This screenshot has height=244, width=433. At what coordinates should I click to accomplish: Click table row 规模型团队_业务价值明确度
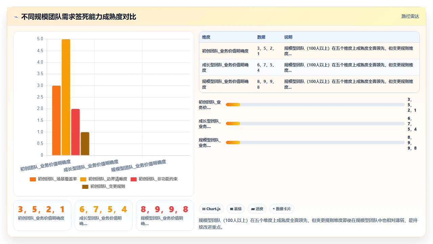coord(309,84)
